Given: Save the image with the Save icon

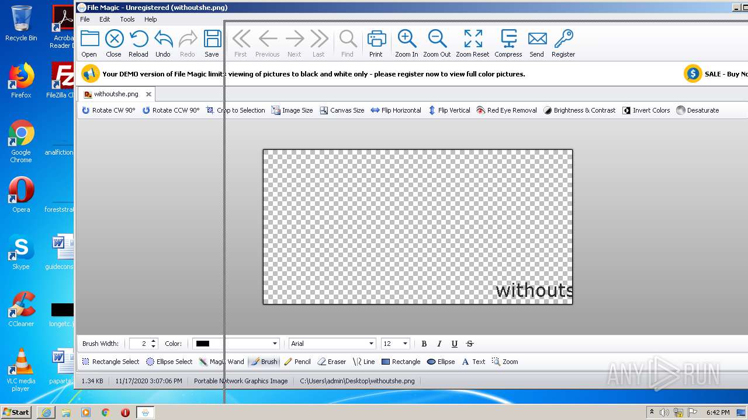Looking at the screenshot, I should point(212,44).
